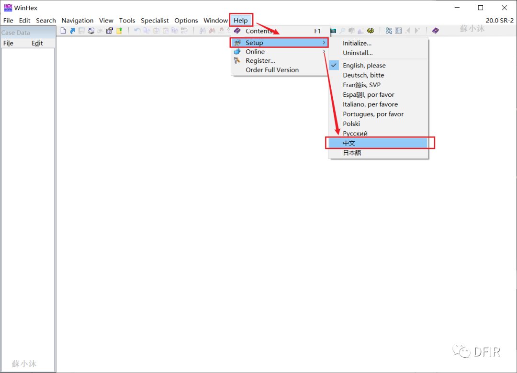Minimize the WinHex window
The height and width of the screenshot is (373, 517).
click(457, 8)
